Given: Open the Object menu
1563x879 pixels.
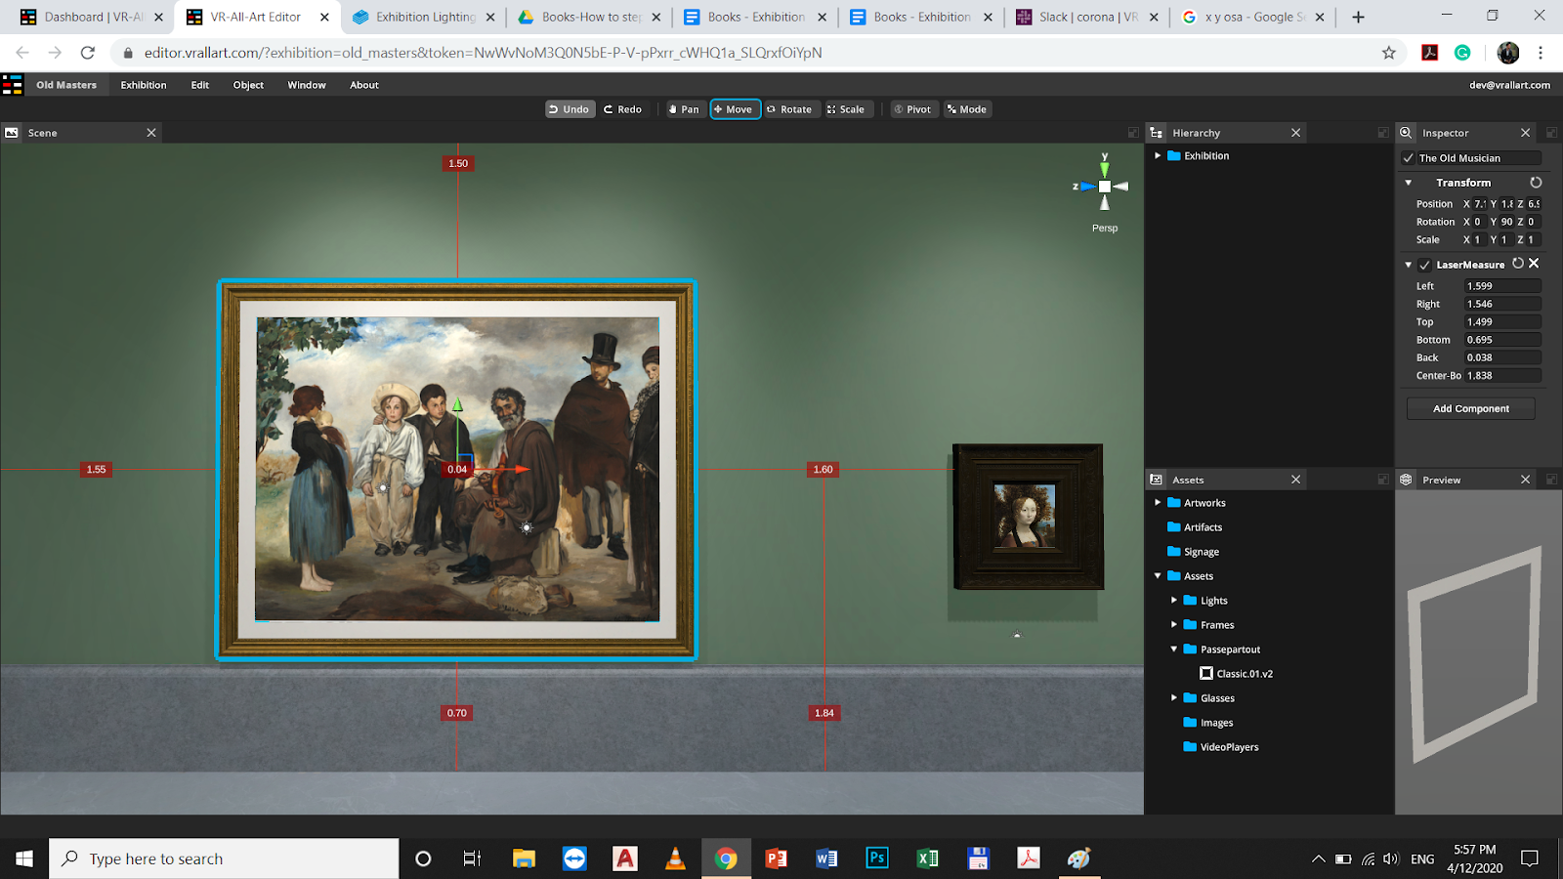Looking at the screenshot, I should click(x=248, y=85).
